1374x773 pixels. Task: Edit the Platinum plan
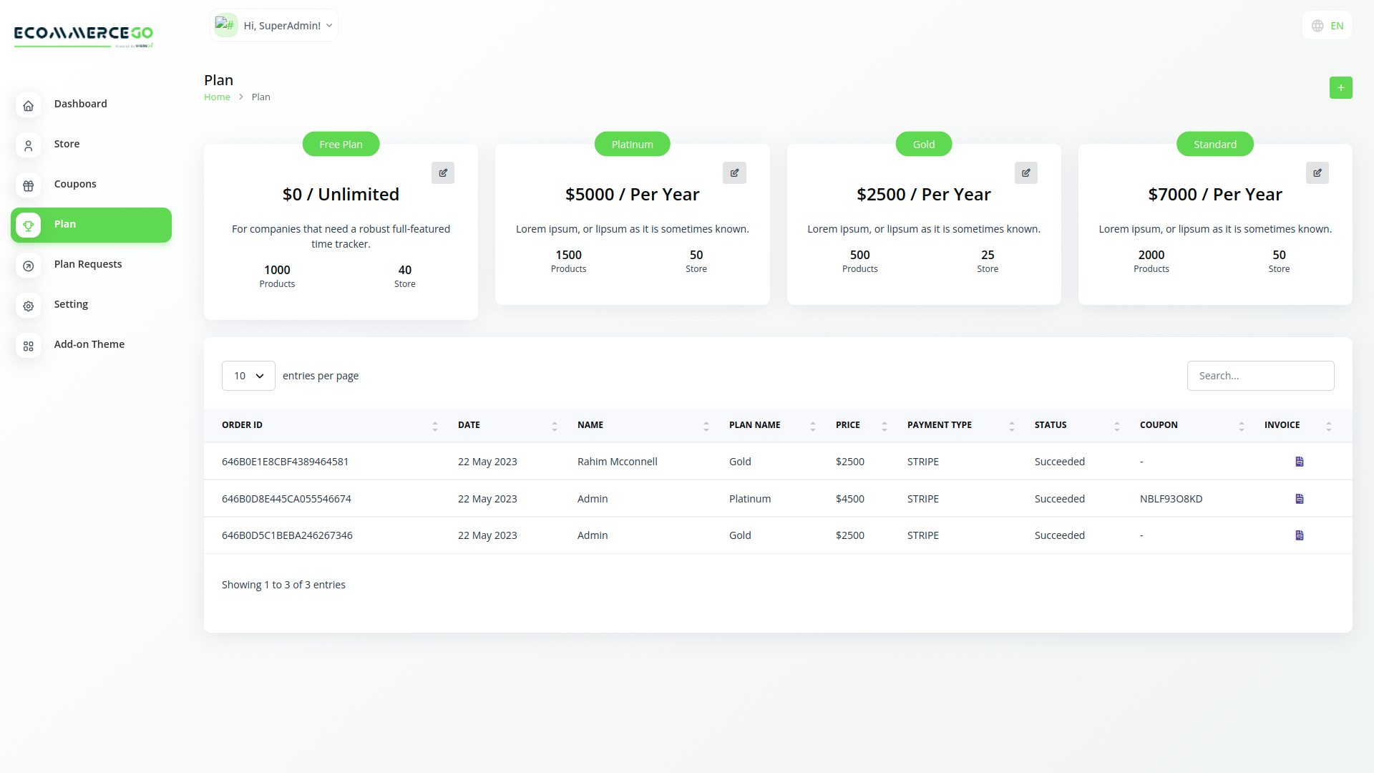click(x=734, y=173)
